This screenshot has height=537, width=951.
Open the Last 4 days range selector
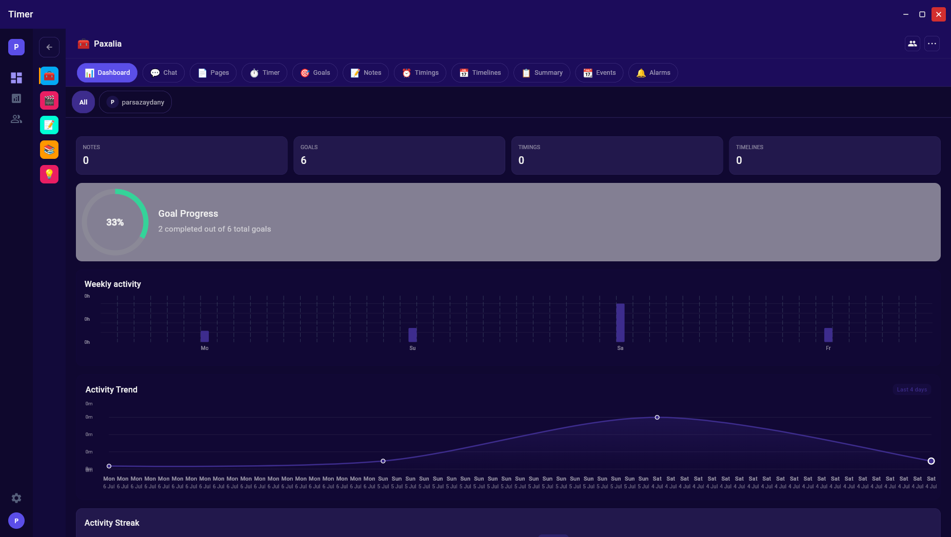click(912, 389)
